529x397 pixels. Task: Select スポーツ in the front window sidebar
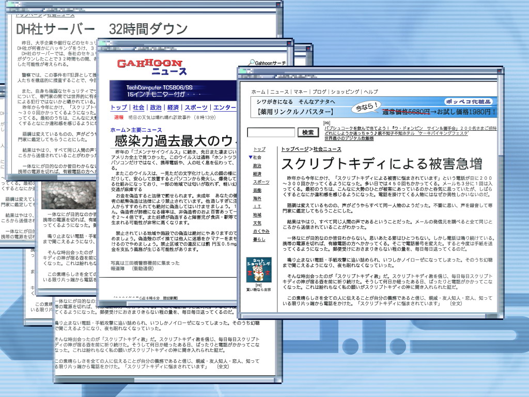pos(261,182)
